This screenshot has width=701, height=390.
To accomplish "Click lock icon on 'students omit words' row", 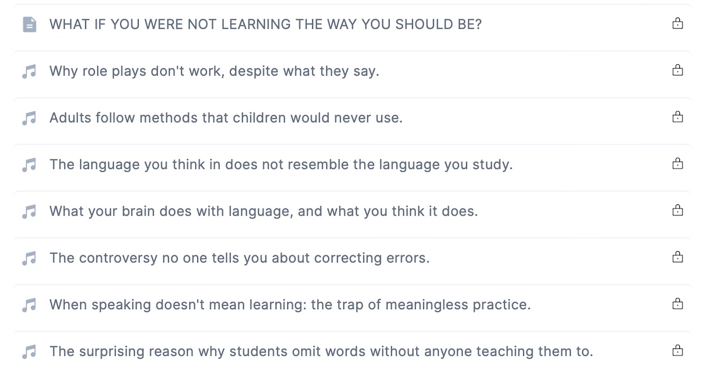I will point(678,350).
